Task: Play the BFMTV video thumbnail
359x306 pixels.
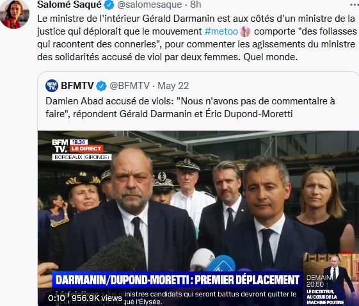Action: pos(198,218)
